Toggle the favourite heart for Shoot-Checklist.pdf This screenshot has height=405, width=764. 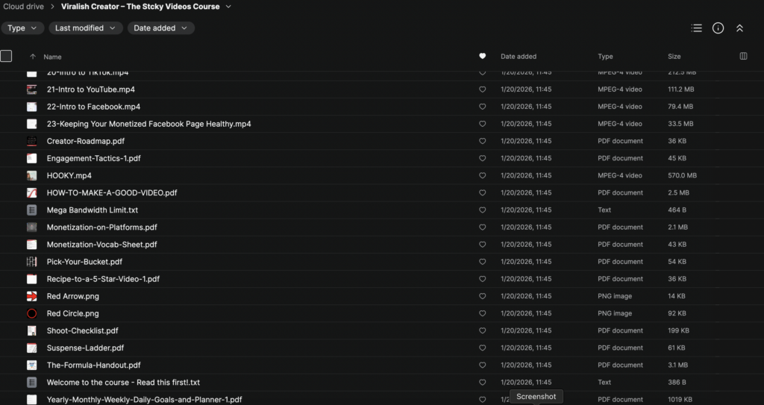[482, 330]
